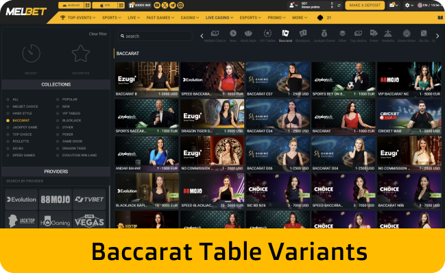Open the YouTube social icon
The width and height of the screenshot is (445, 273).
(x=157, y=5)
